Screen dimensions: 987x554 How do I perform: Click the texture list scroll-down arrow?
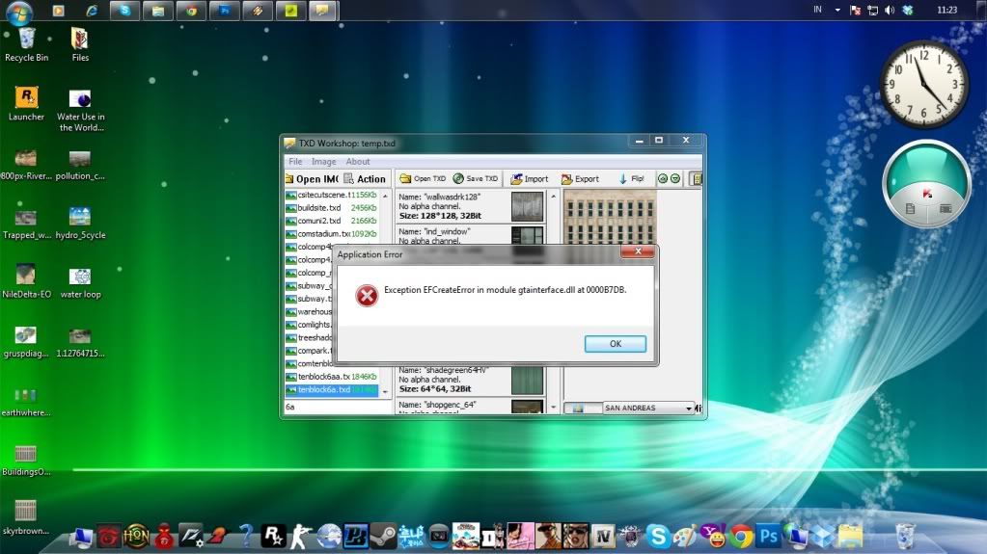tap(553, 408)
